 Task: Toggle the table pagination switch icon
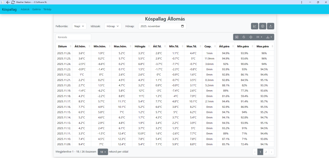click(x=237, y=37)
